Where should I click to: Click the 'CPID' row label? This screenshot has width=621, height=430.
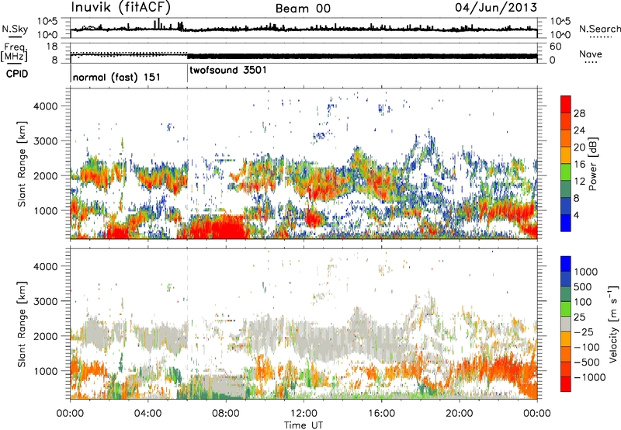[17, 74]
